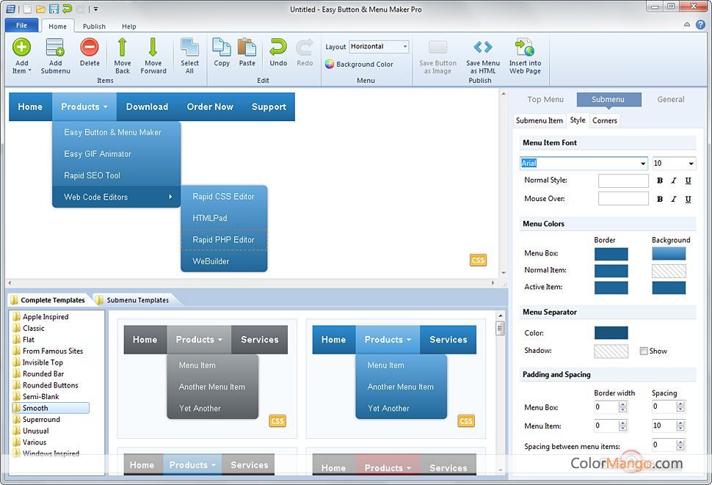Click Insert into Web Page
Screen dimensions: 712x485
(x=525, y=56)
